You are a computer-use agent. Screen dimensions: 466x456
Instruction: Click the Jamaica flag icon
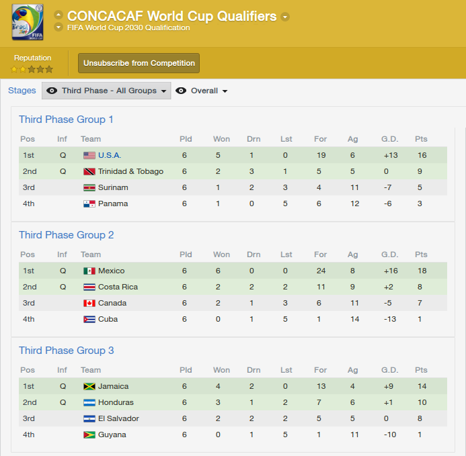[x=89, y=386]
